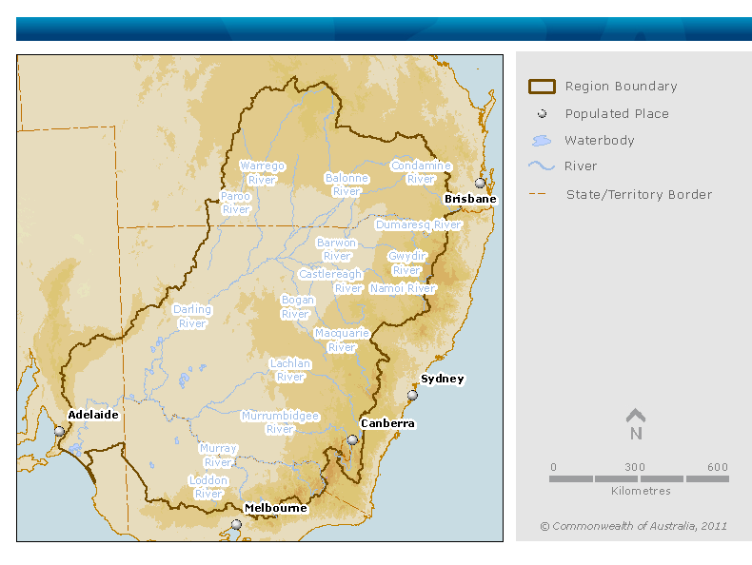Click the Kilometres scale unit label

(641, 491)
